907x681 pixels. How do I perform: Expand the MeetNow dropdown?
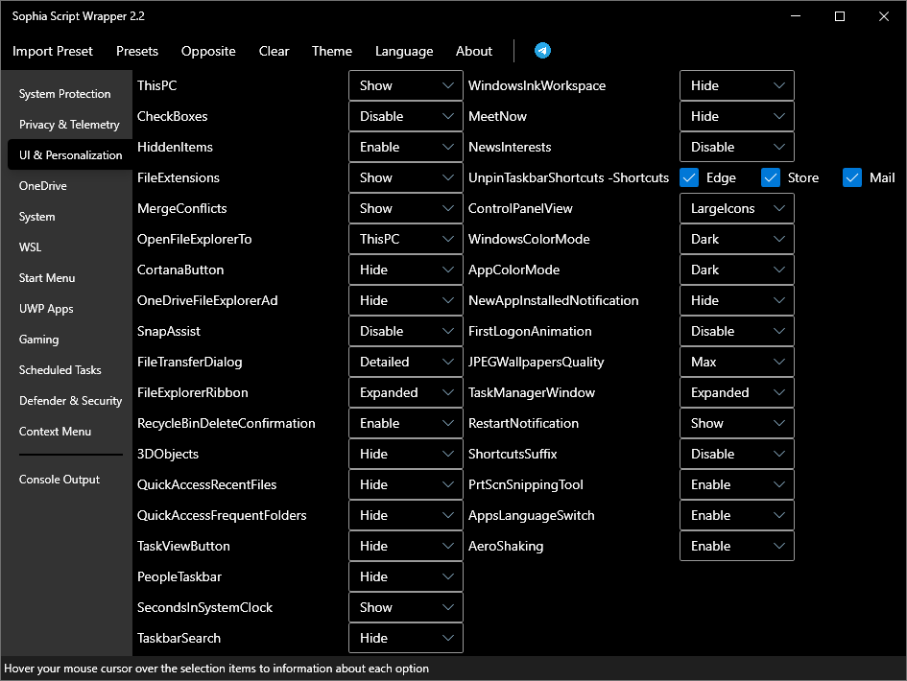(x=736, y=116)
